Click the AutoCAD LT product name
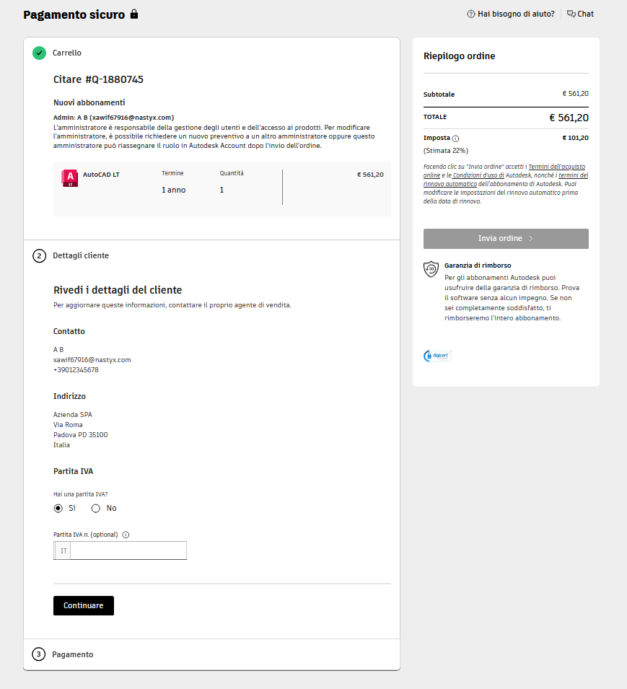Viewport: 627px width, 689px height. click(x=101, y=175)
